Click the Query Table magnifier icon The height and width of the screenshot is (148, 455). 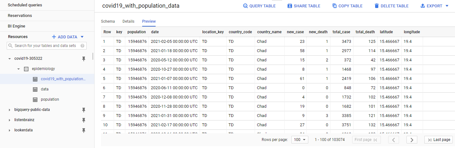(245, 6)
